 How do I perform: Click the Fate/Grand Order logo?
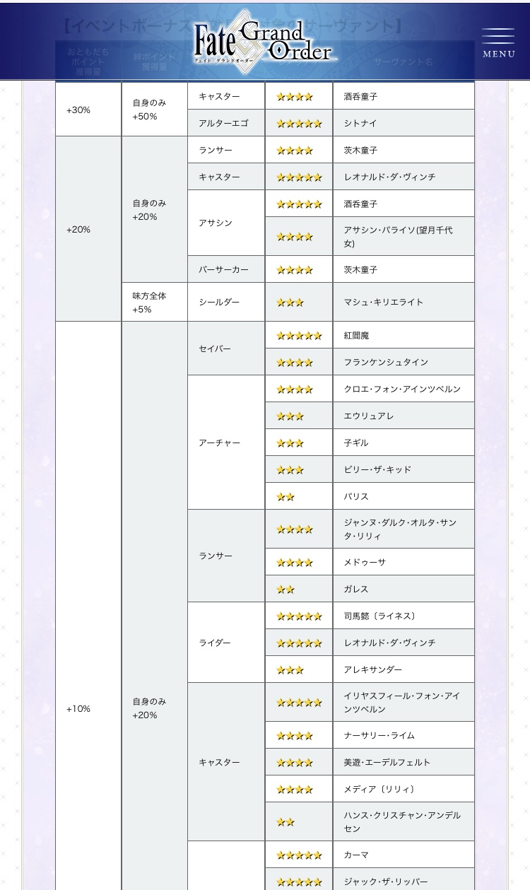click(x=264, y=40)
